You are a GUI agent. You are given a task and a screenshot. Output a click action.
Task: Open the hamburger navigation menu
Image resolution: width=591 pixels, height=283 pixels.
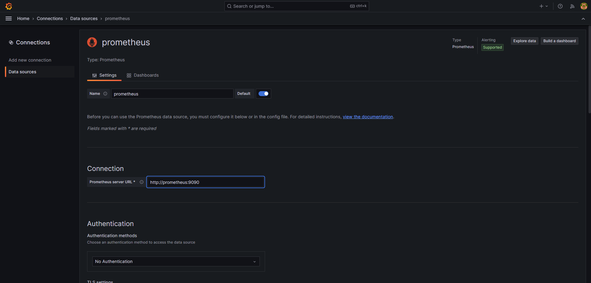9,18
